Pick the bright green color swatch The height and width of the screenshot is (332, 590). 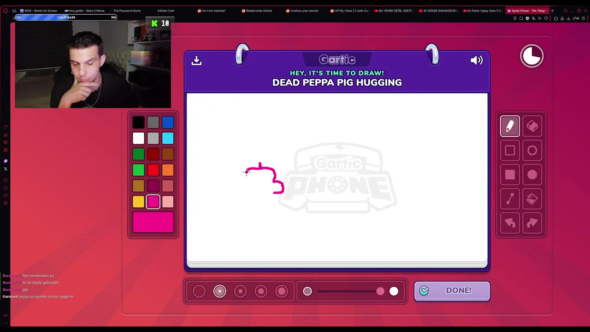pyautogui.click(x=138, y=170)
